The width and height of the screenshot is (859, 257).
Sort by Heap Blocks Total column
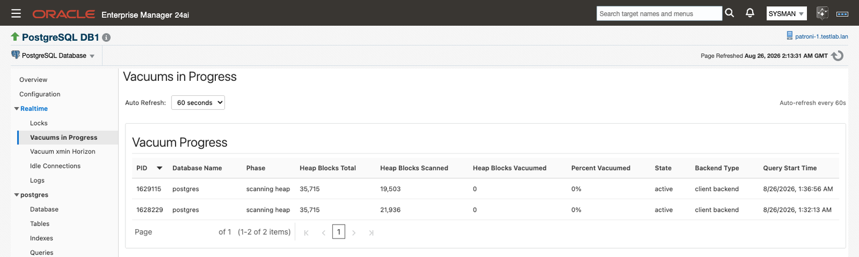tap(328, 168)
